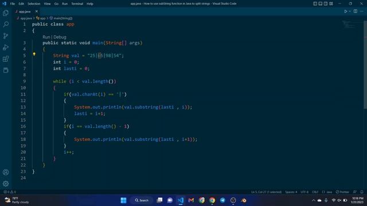Open the errors and warnings status indicator

(x=10, y=192)
